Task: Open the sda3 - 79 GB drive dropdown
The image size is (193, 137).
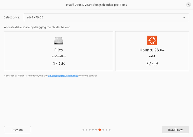Action: [x=106, y=17]
